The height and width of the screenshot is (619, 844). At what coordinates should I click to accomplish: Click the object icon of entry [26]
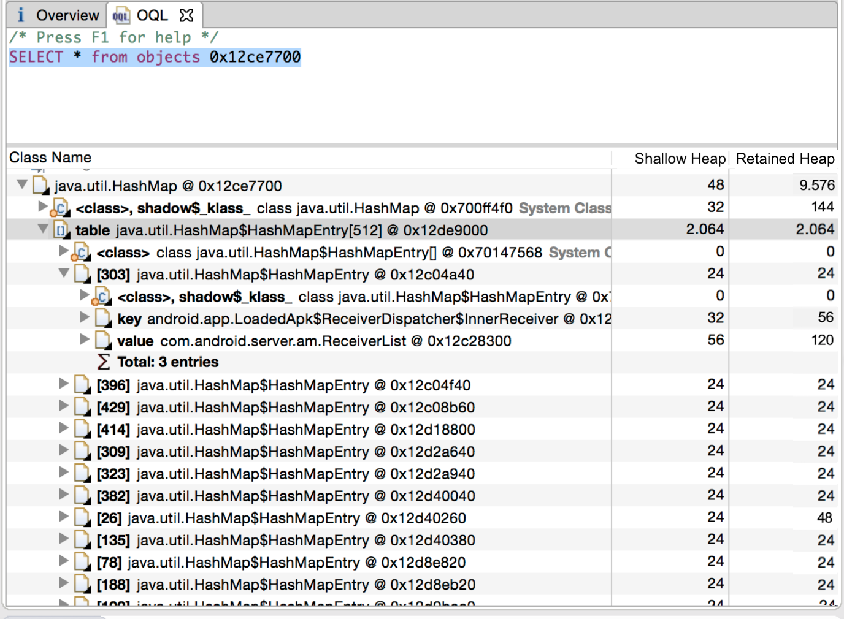pos(82,518)
